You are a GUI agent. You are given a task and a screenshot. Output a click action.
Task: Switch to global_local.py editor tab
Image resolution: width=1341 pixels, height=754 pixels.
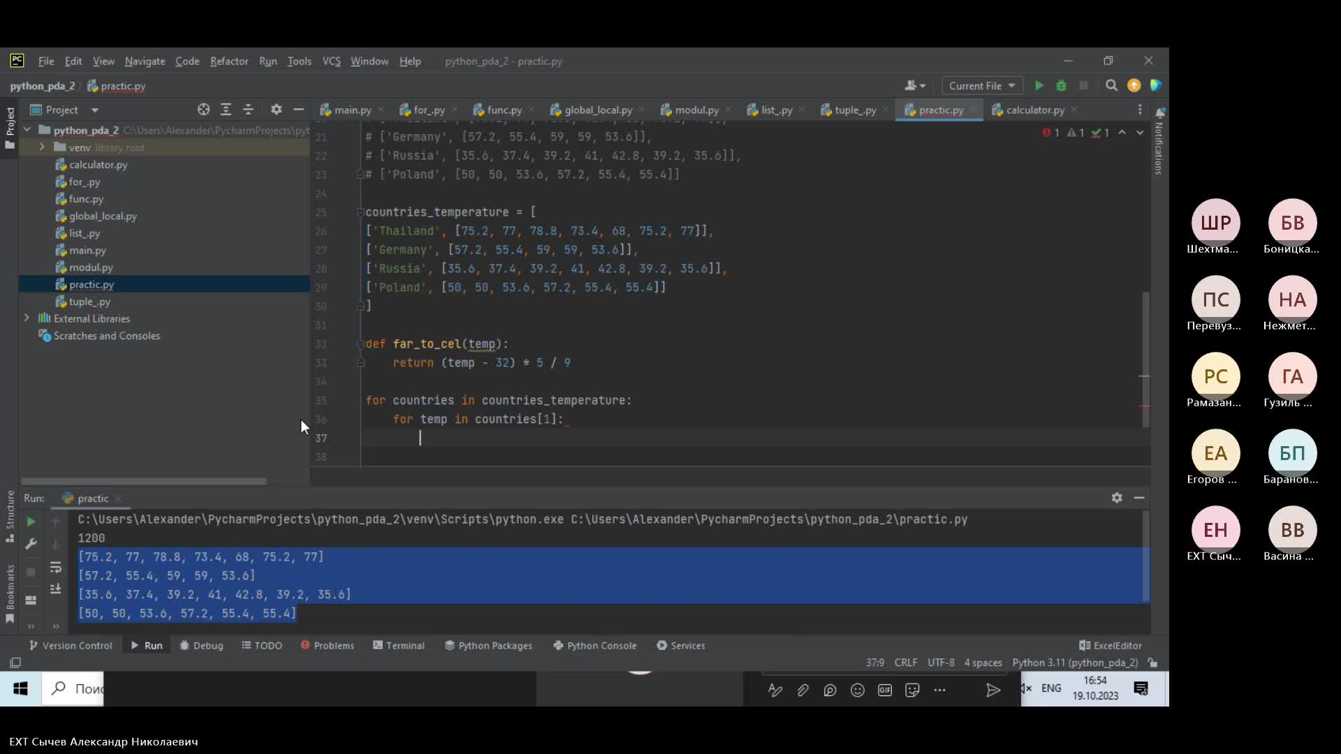click(x=598, y=110)
